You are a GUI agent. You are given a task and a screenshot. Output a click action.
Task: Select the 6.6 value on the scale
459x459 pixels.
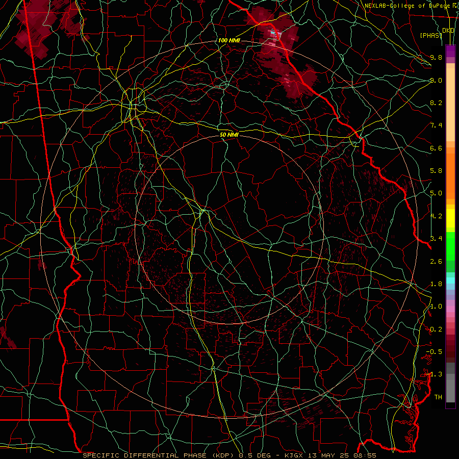436,148
